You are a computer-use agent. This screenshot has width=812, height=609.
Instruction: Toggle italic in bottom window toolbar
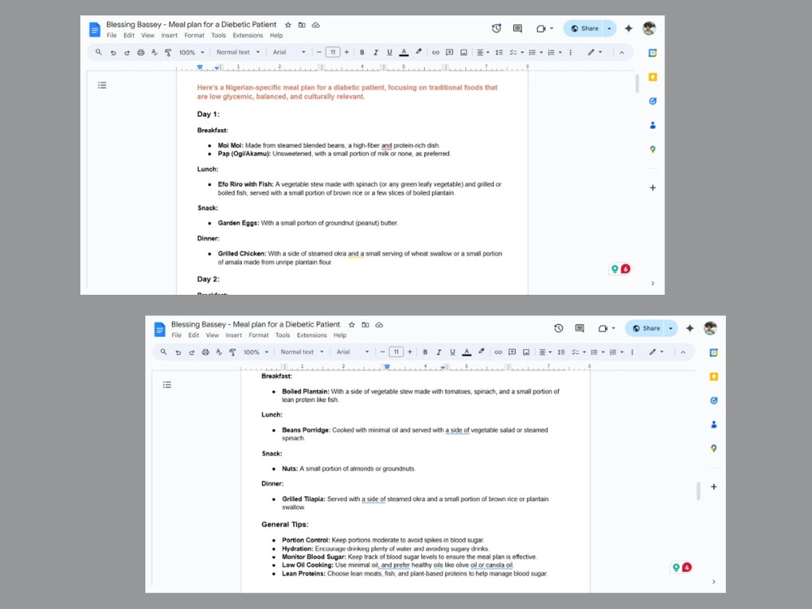coord(438,352)
